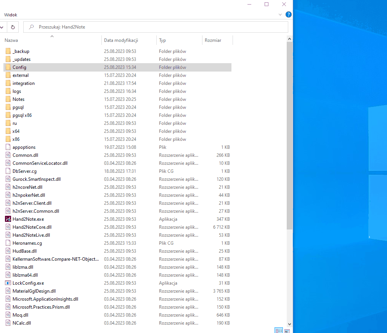Select Microsoft.Practices.Prism.dll file name
Image resolution: width=387 pixels, height=333 pixels.
[x=41, y=307]
